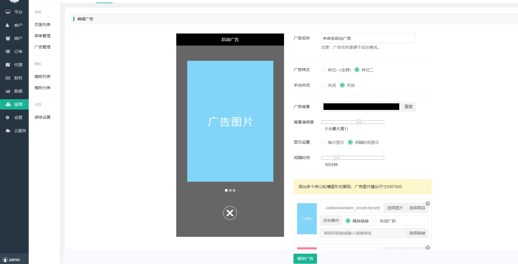Click the 间隔时间 interval slider handle

coord(337,158)
